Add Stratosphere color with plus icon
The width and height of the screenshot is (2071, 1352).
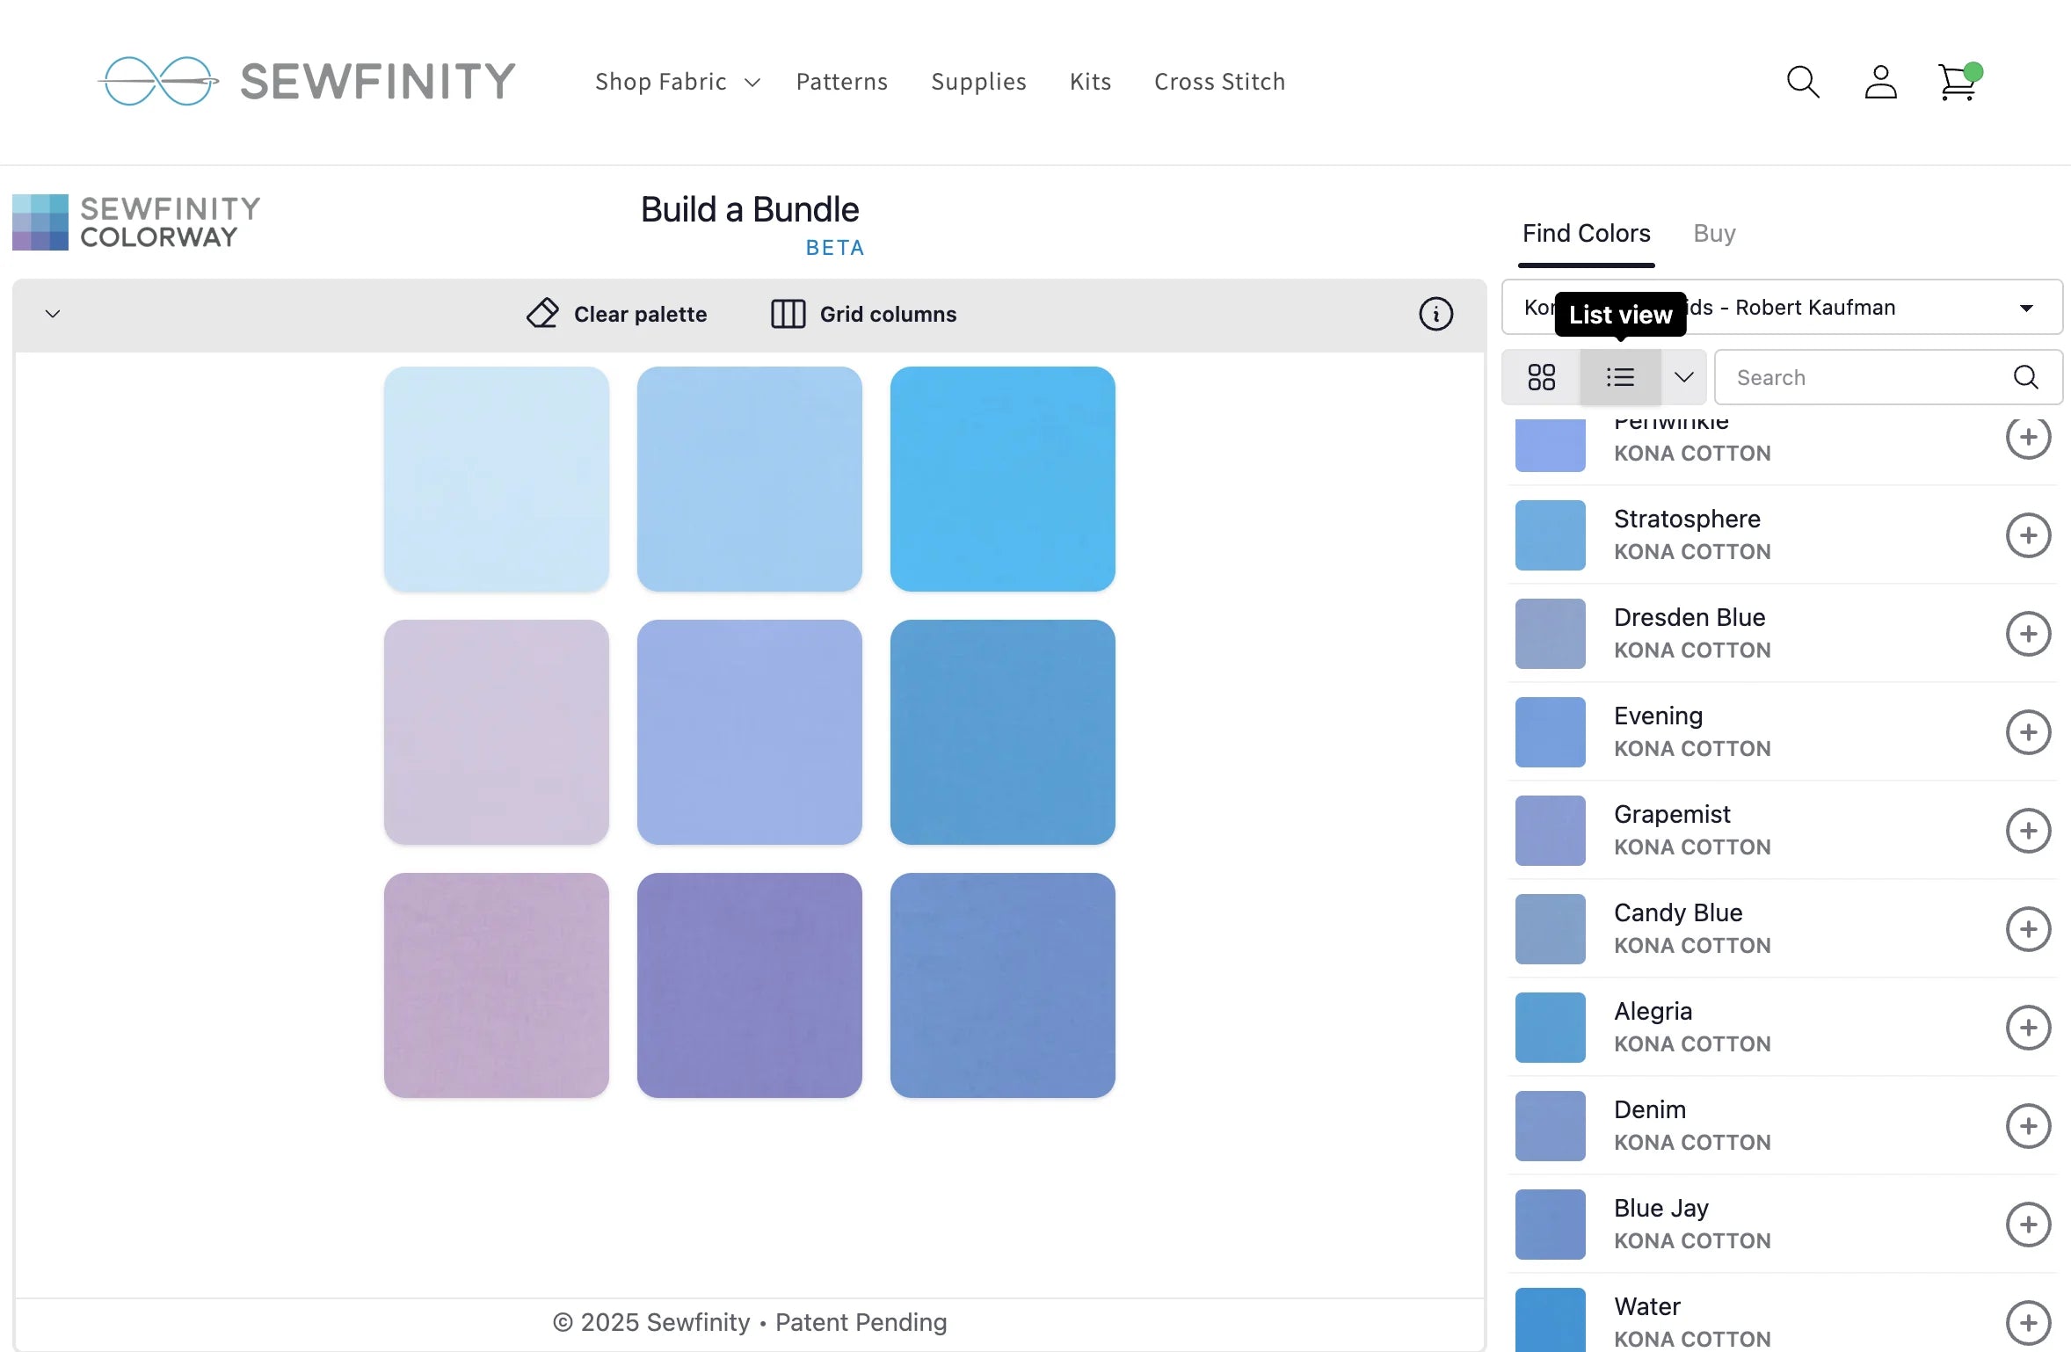2028,535
